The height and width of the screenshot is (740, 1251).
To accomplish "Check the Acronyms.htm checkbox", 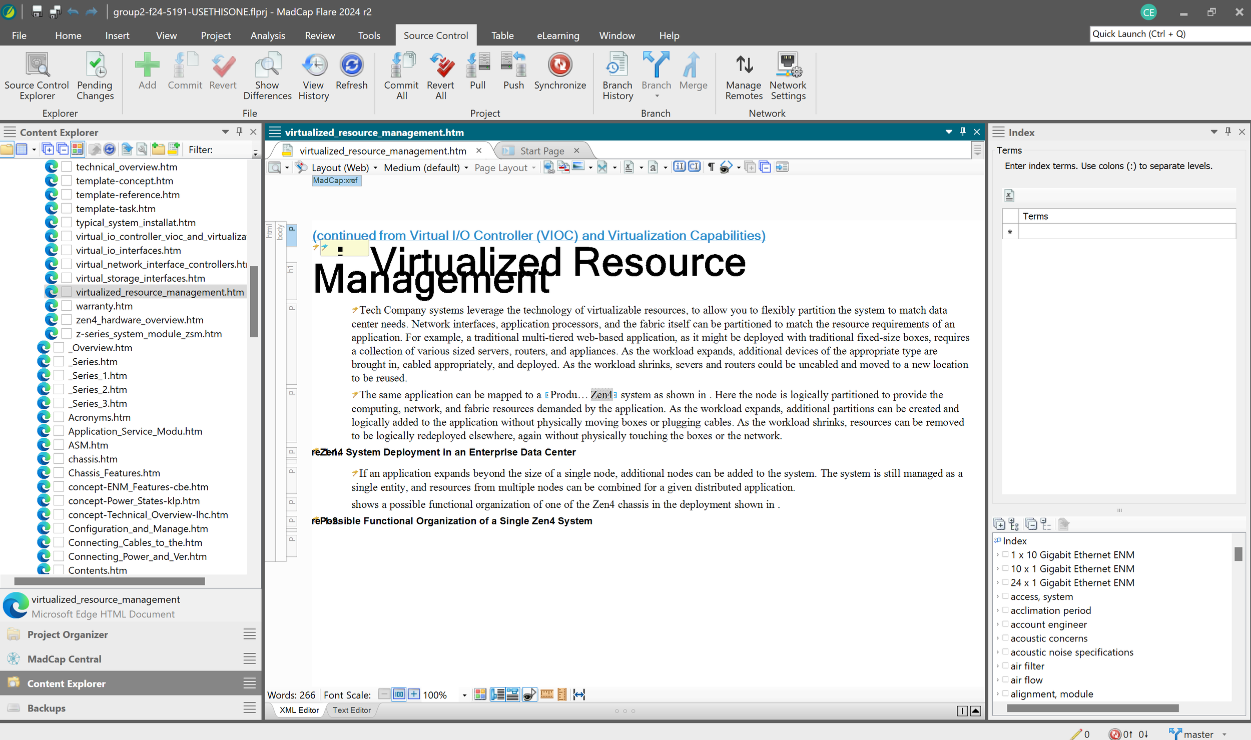I will [59, 417].
